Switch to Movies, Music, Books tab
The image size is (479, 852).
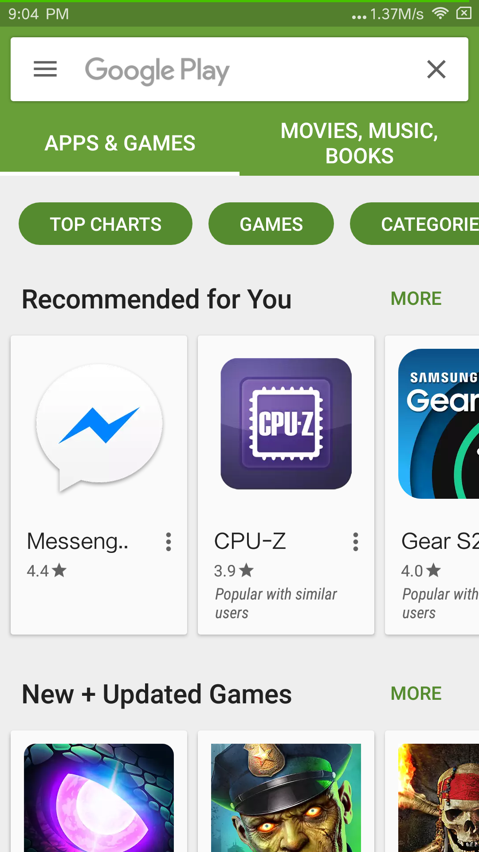359,143
